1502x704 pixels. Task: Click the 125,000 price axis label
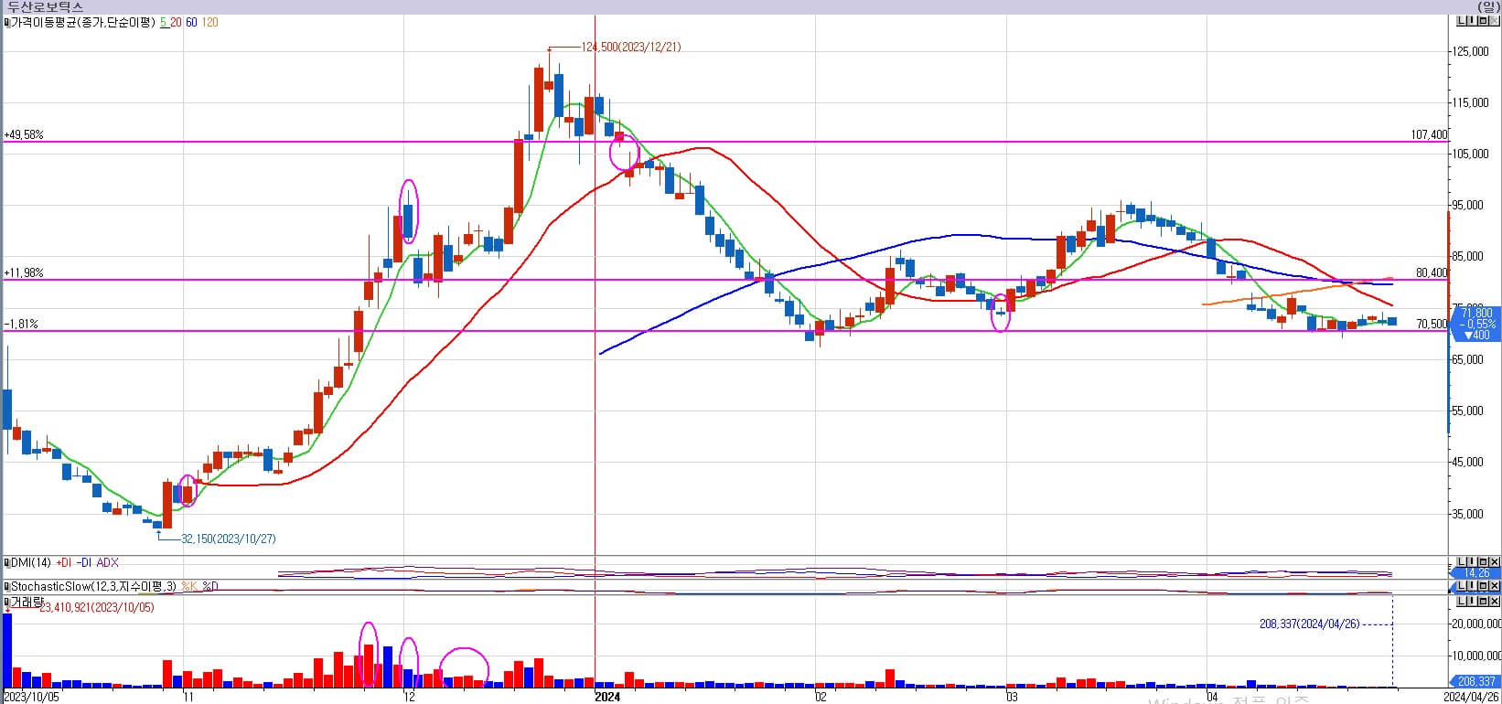click(1471, 51)
